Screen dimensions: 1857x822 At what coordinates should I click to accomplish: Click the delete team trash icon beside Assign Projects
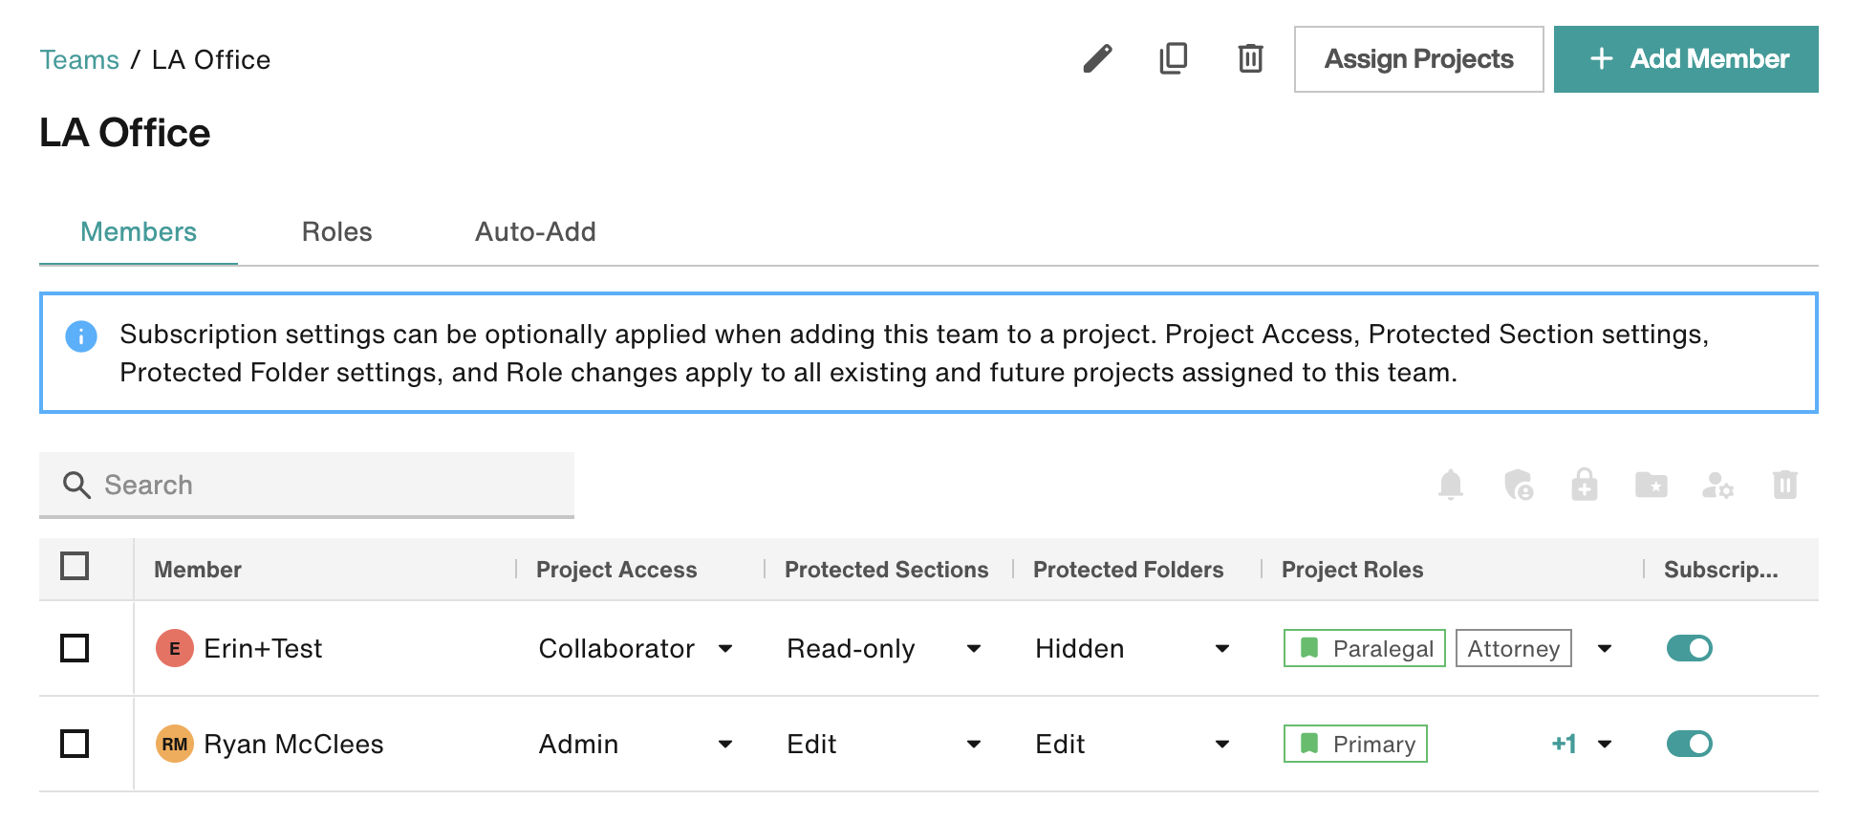(1250, 59)
